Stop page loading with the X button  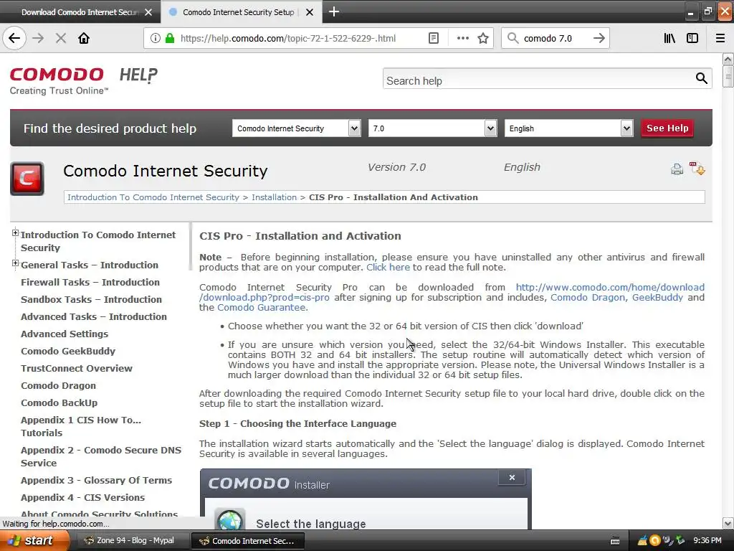(61, 38)
